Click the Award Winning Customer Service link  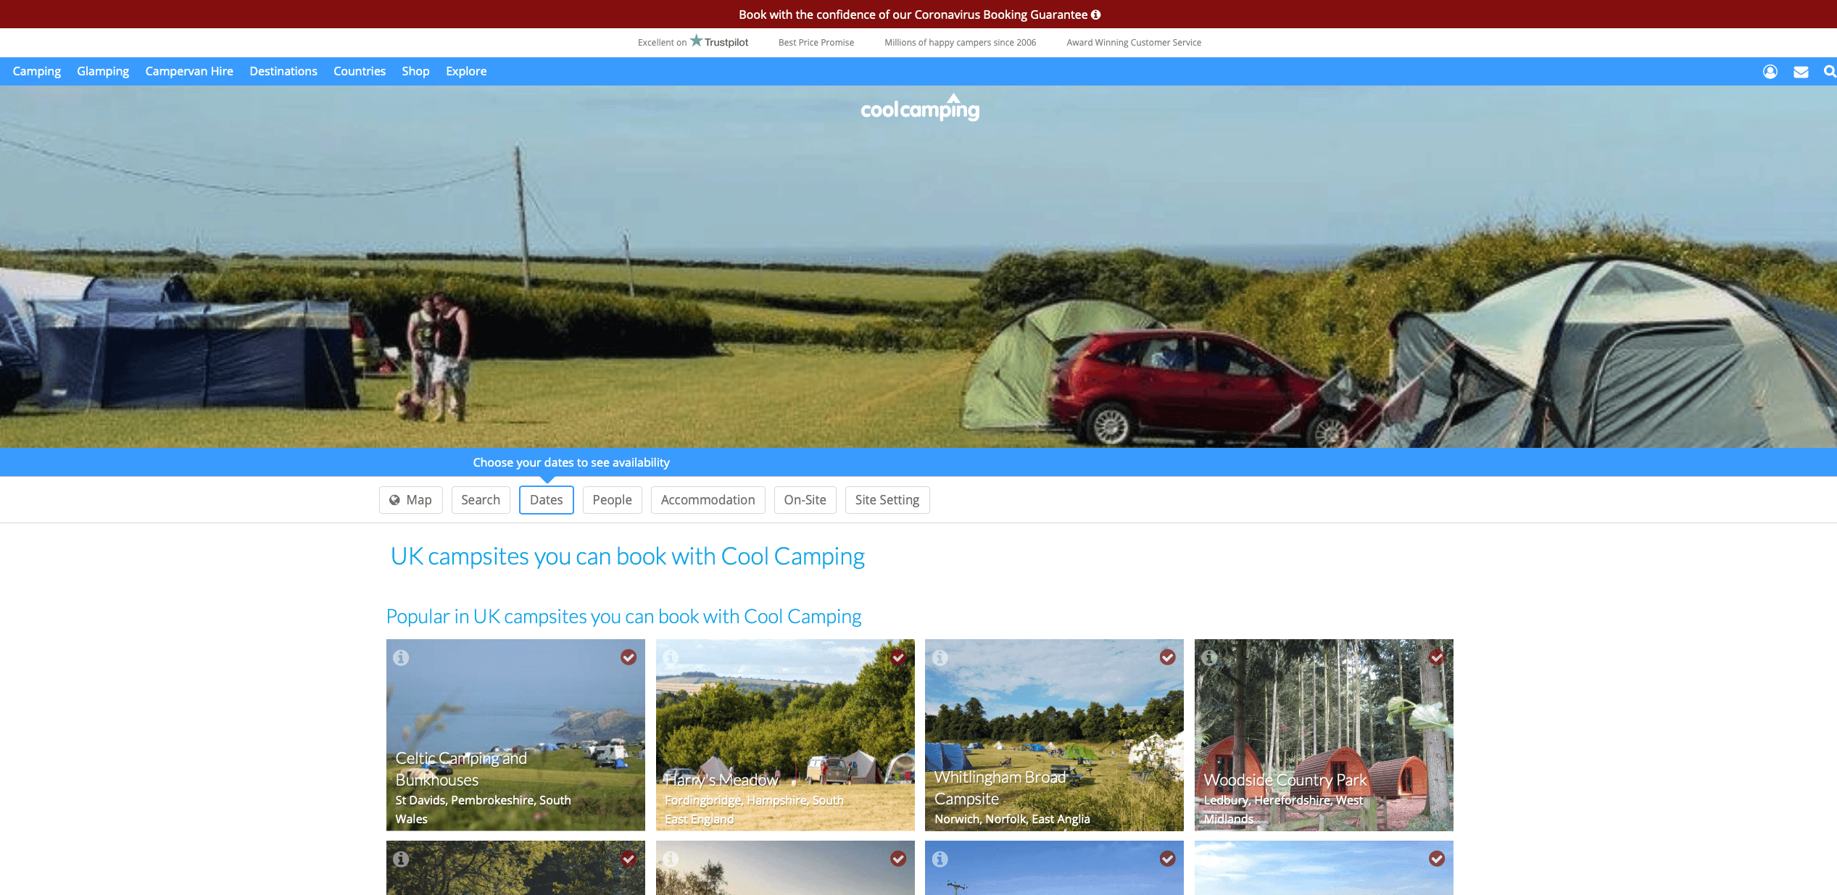[1134, 43]
